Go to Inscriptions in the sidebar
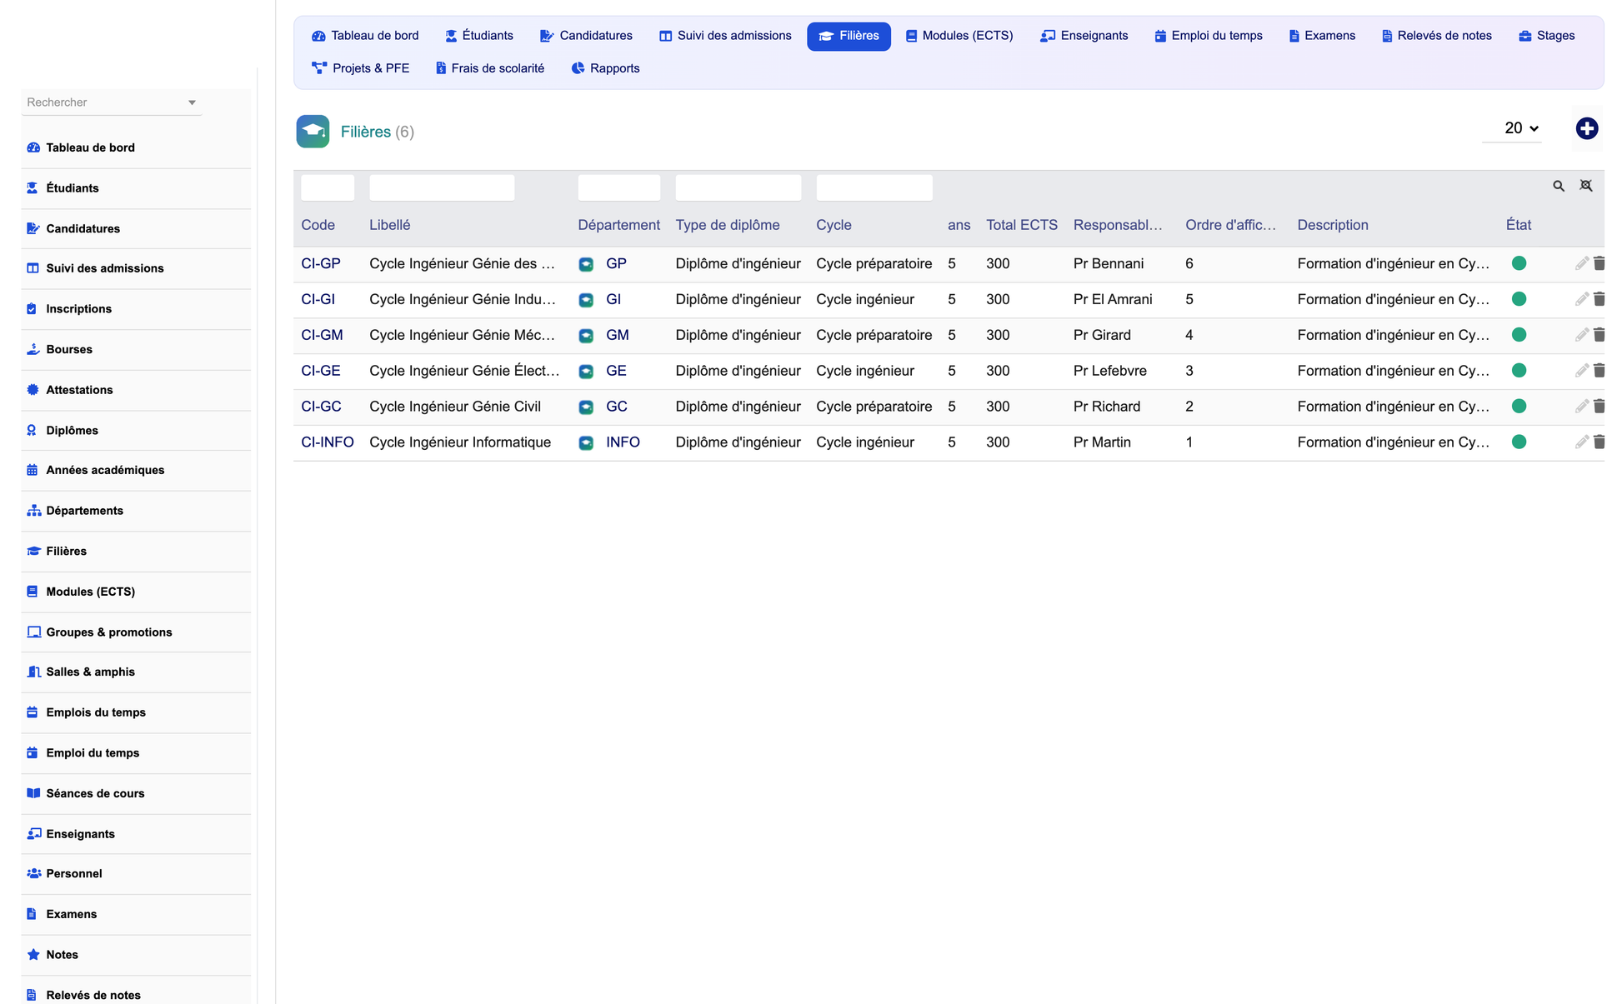Viewport: 1622px width, 1004px height. [136, 309]
